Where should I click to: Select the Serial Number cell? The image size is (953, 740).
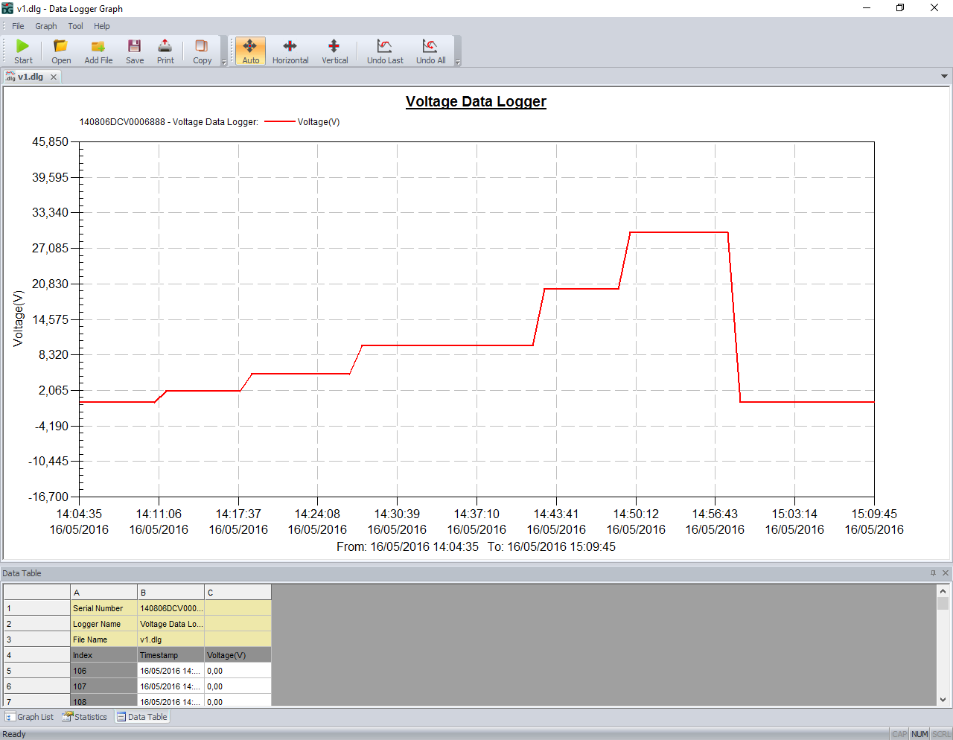tap(103, 608)
